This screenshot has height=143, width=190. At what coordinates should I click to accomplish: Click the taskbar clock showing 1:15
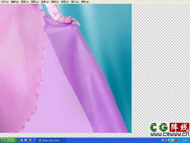(x=184, y=140)
